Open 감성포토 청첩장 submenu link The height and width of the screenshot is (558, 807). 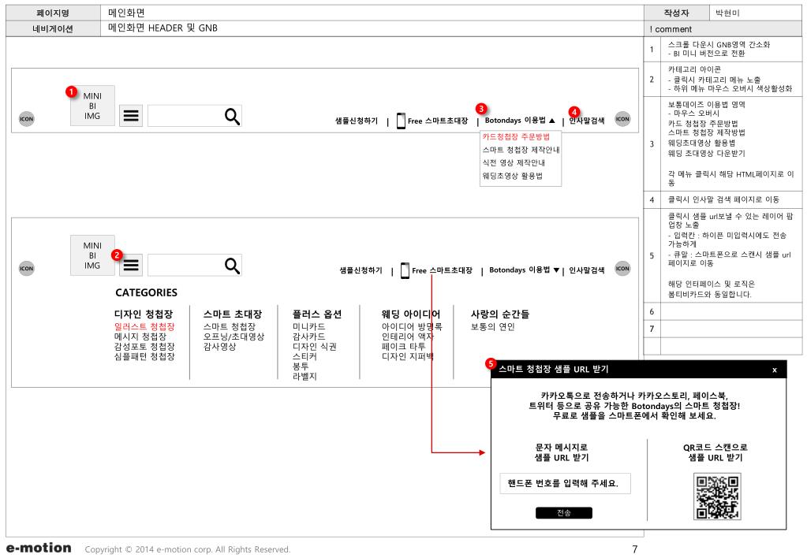pyautogui.click(x=144, y=346)
